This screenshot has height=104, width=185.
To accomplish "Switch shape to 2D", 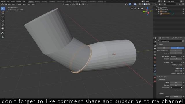I will click(x=164, y=48).
